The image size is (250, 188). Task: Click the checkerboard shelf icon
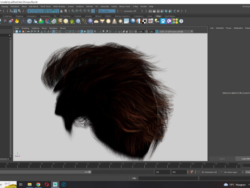(x=145, y=21)
